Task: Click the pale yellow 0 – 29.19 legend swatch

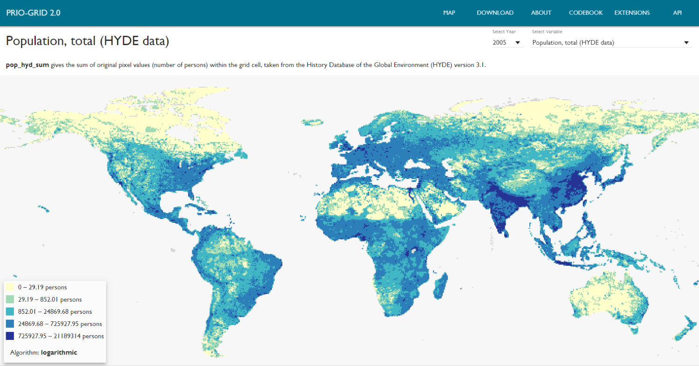Action: pyautogui.click(x=10, y=288)
